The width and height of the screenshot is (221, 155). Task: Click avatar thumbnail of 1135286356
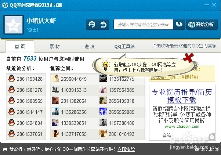tap(55, 111)
